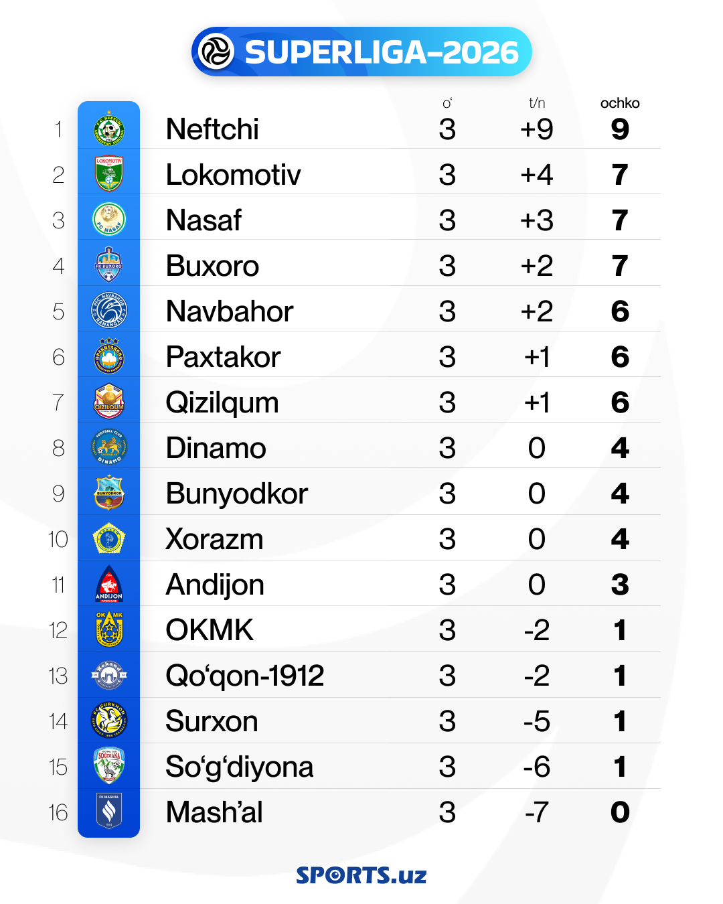The image size is (723, 904).
Task: Click the Qizilqum club emblem
Action: tap(108, 402)
